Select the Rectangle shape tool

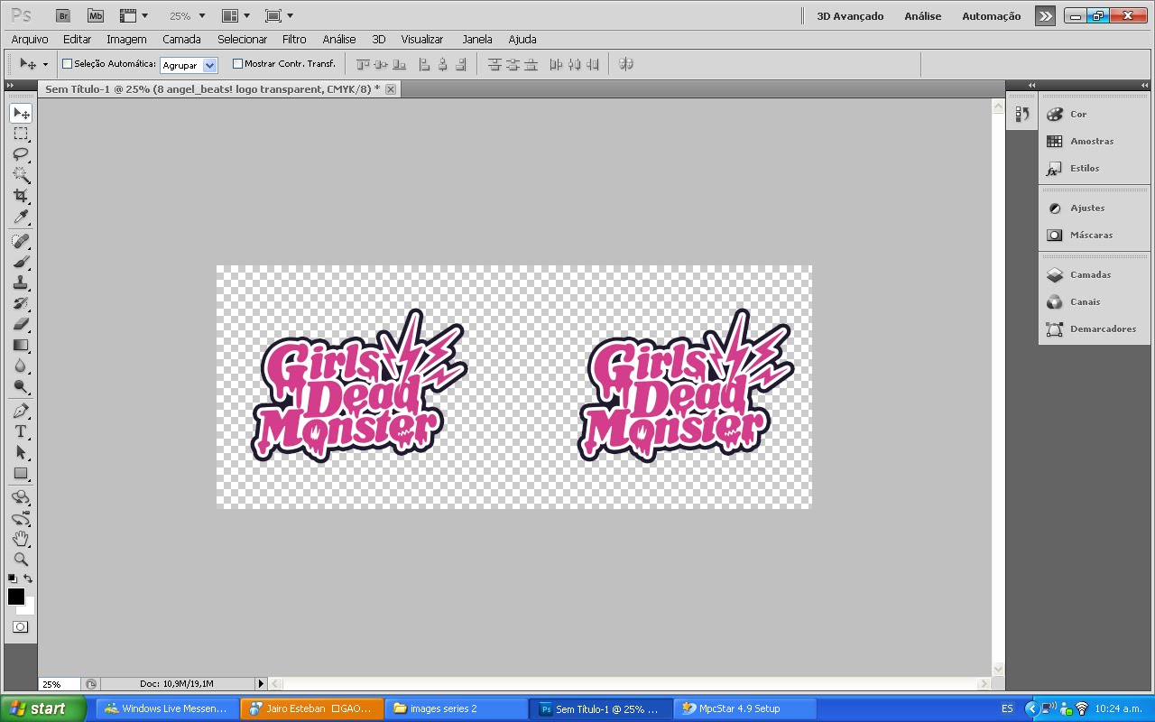tap(21, 473)
